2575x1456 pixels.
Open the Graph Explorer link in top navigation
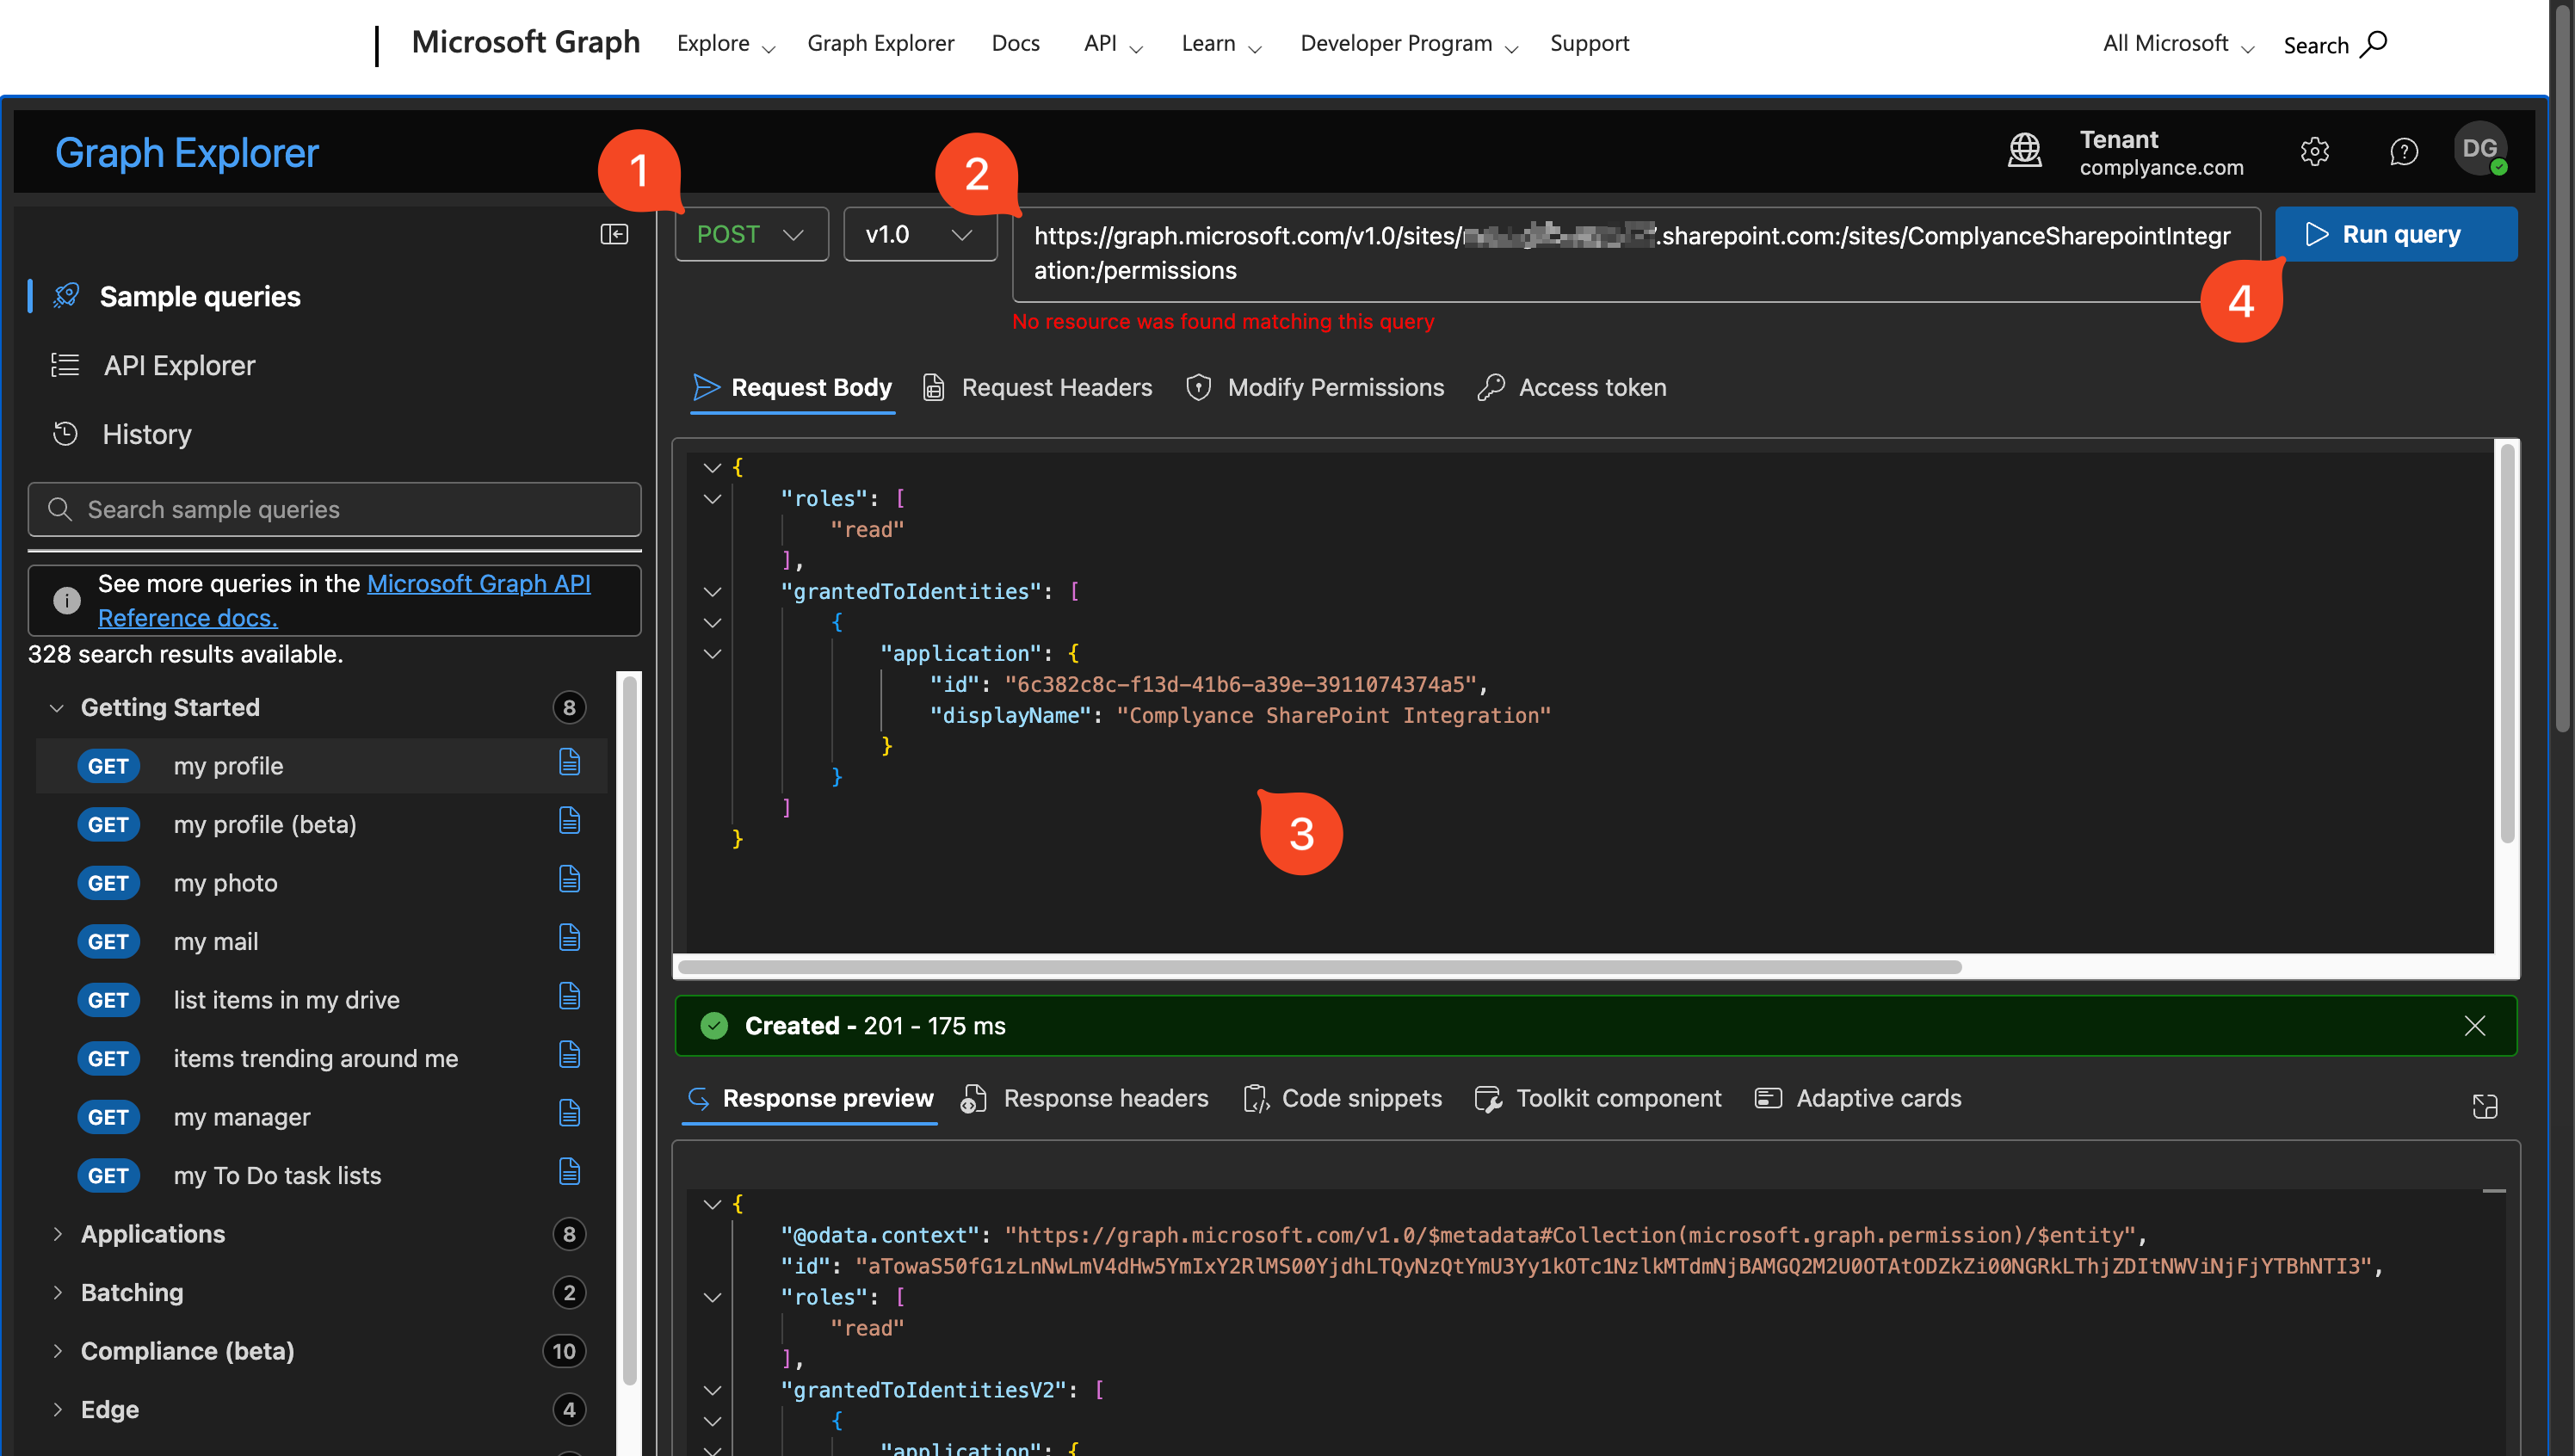pyautogui.click(x=880, y=44)
